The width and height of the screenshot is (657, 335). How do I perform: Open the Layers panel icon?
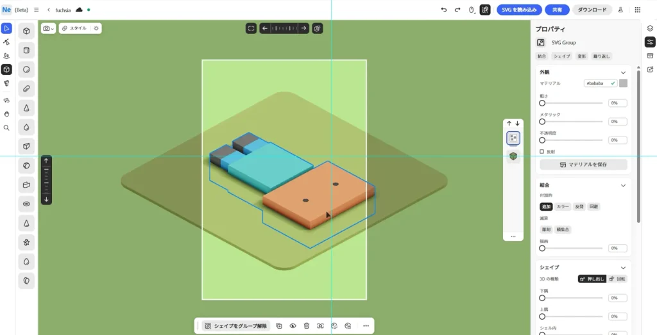click(650, 28)
